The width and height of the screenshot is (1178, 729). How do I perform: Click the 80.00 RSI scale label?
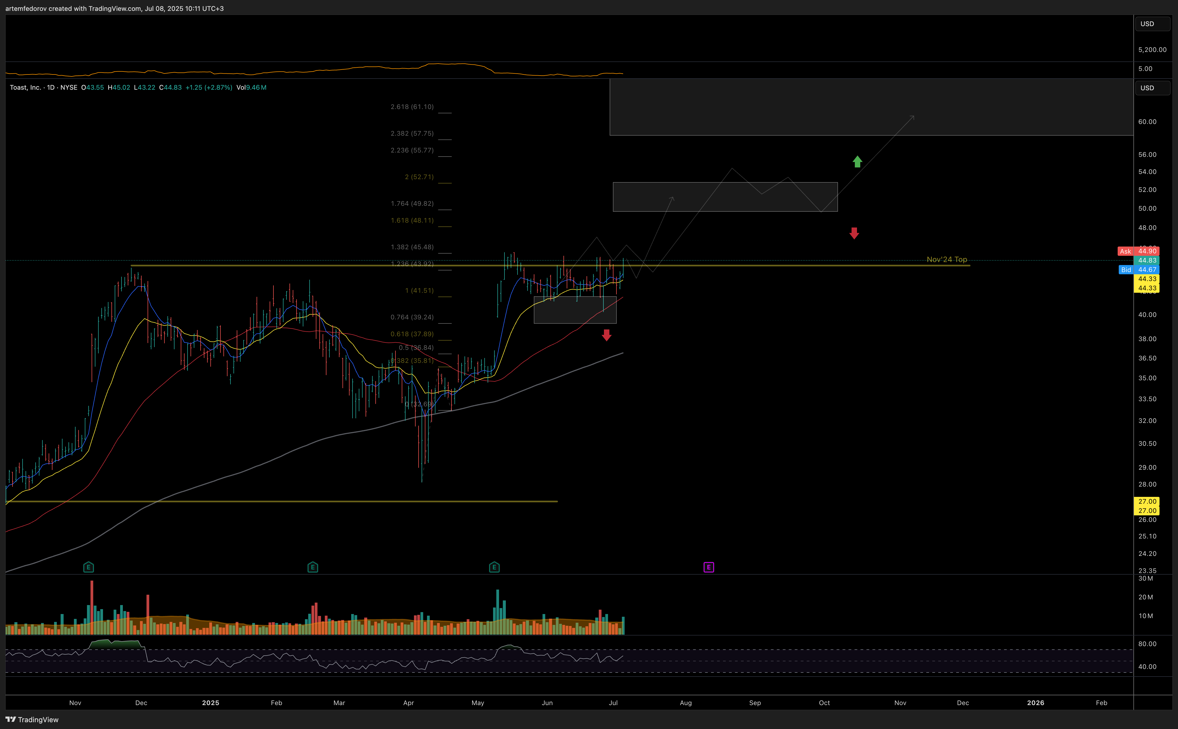1147,644
